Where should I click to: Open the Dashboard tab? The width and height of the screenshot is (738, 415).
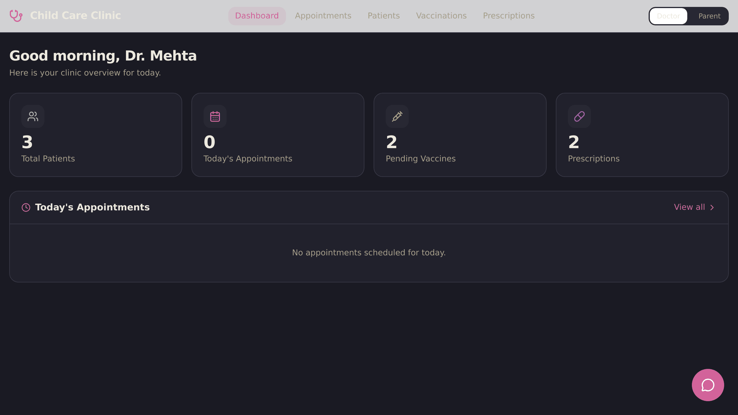click(x=257, y=16)
